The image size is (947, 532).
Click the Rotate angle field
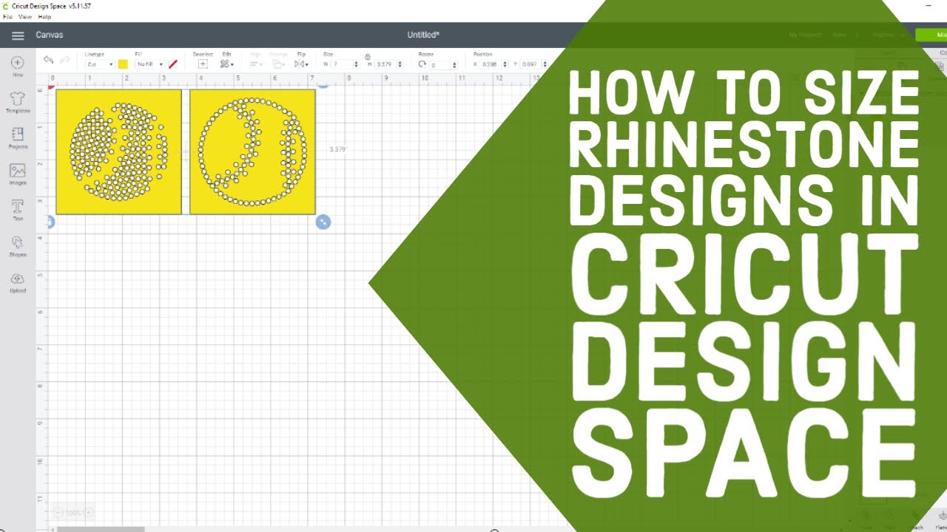pyautogui.click(x=441, y=65)
